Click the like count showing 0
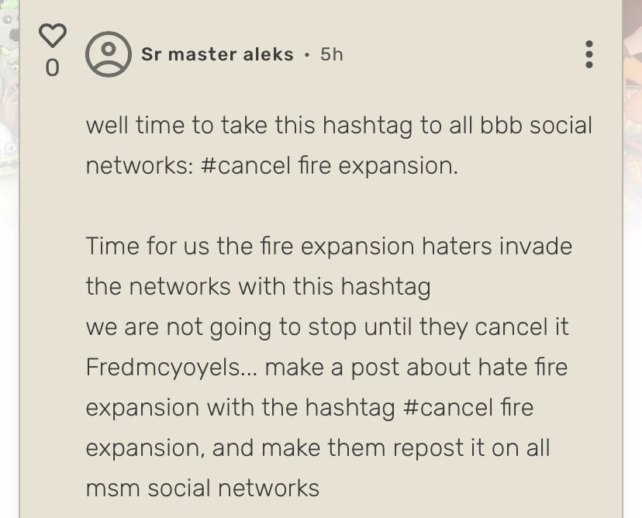The image size is (642, 518). coord(52,68)
